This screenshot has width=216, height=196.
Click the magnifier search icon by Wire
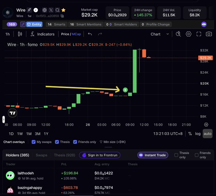point(57,10)
